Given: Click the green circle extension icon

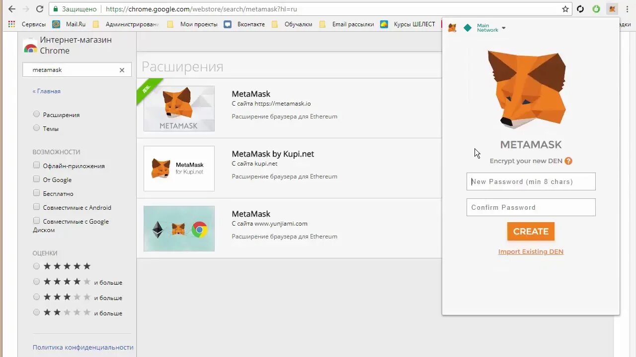Looking at the screenshot, I should click(596, 9).
